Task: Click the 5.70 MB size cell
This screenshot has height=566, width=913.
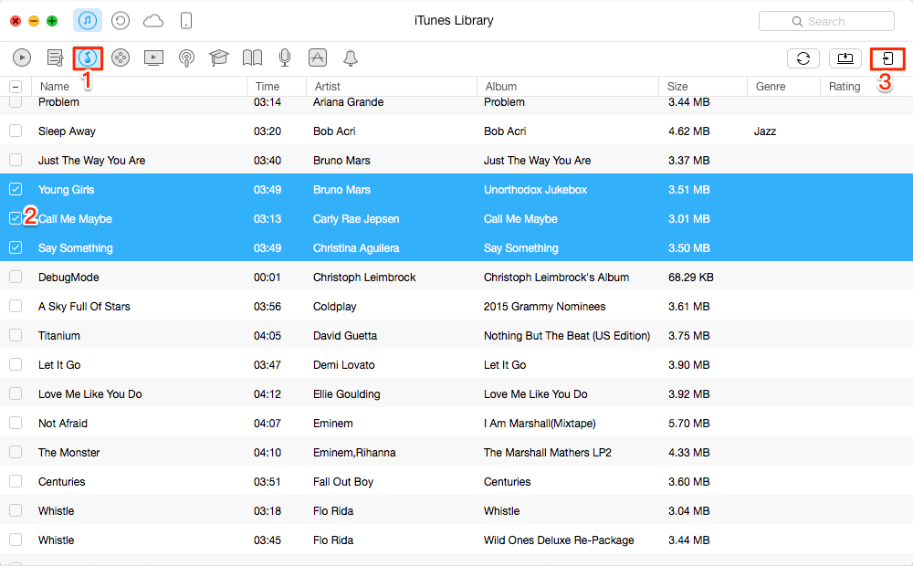Action: click(688, 424)
